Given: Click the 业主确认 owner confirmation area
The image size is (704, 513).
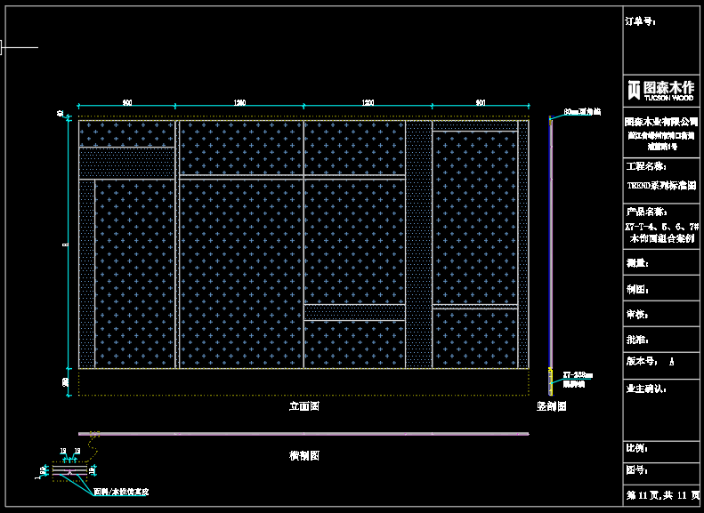Looking at the screenshot, I should click(647, 389).
